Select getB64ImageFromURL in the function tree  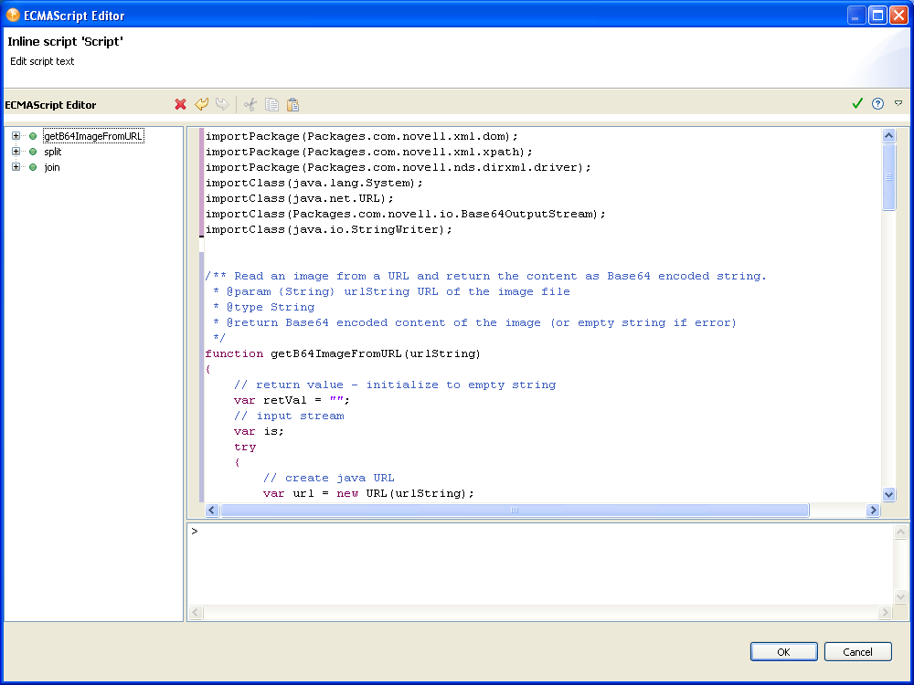[x=93, y=136]
